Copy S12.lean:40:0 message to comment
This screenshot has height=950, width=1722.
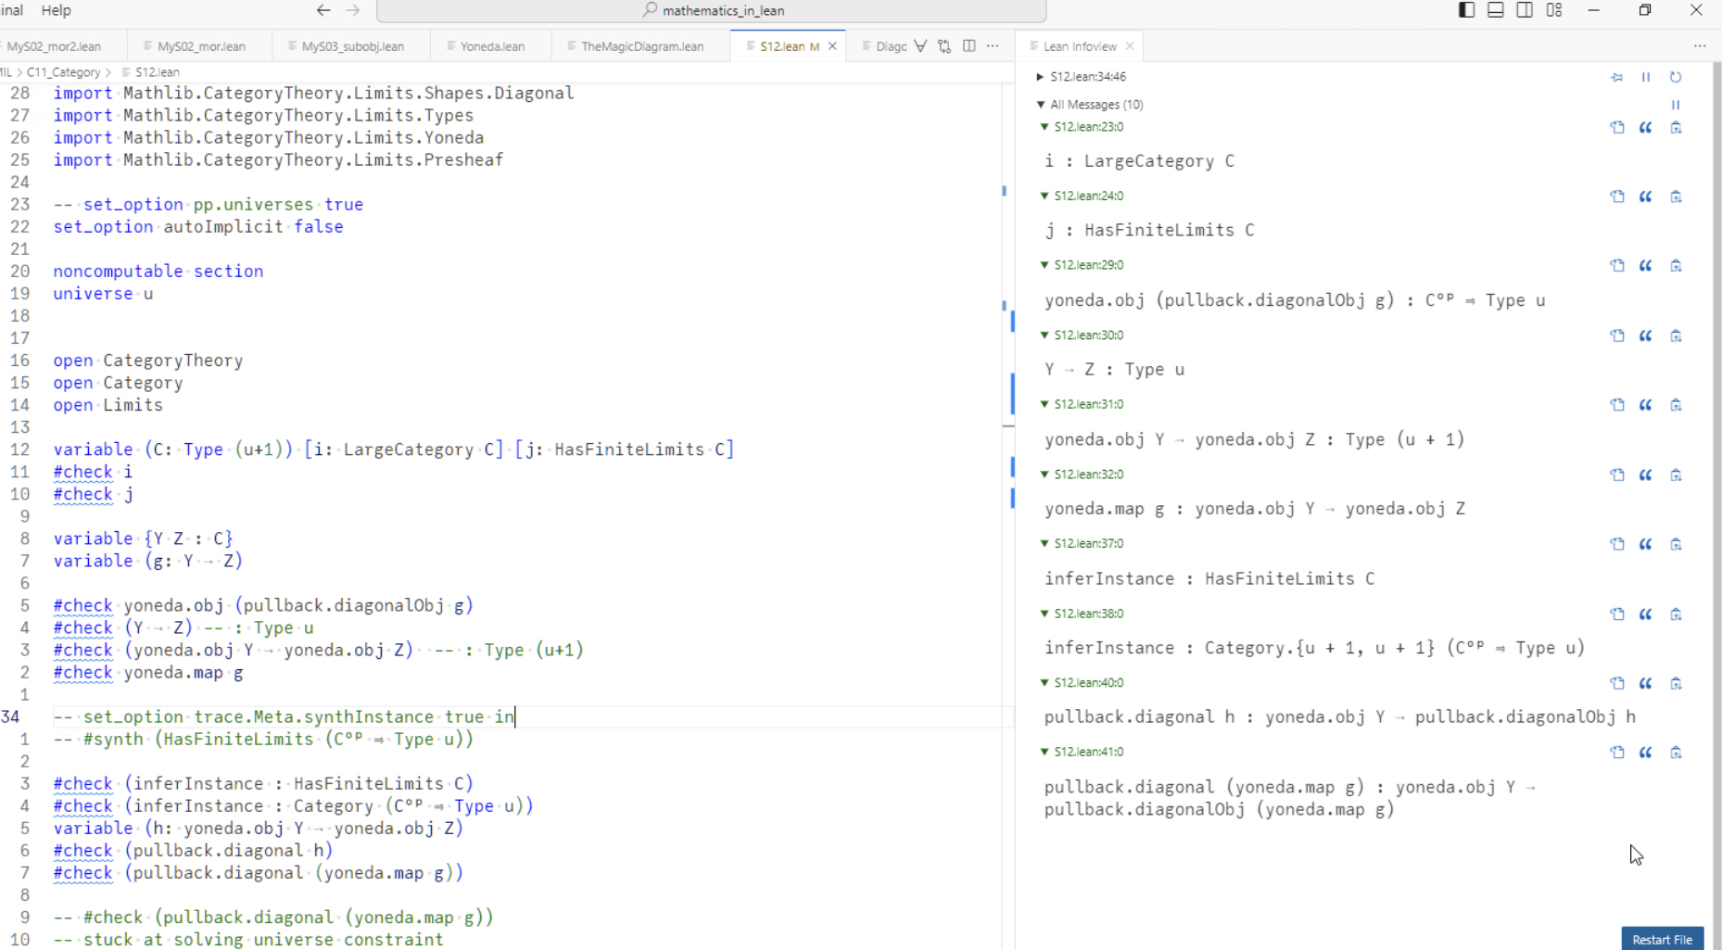1646,683
